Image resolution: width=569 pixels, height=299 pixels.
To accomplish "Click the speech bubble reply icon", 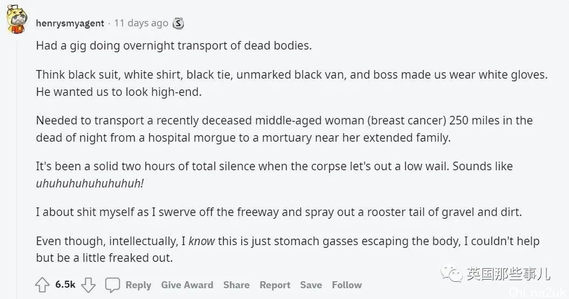I will [x=113, y=285].
